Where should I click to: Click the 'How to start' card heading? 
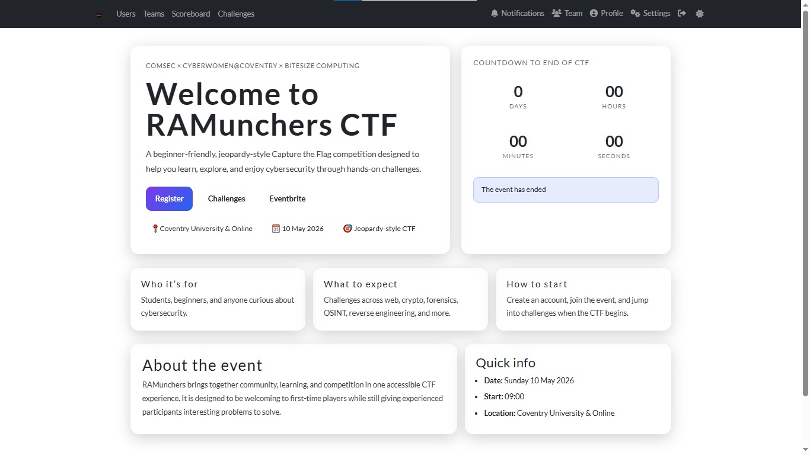[x=537, y=284]
